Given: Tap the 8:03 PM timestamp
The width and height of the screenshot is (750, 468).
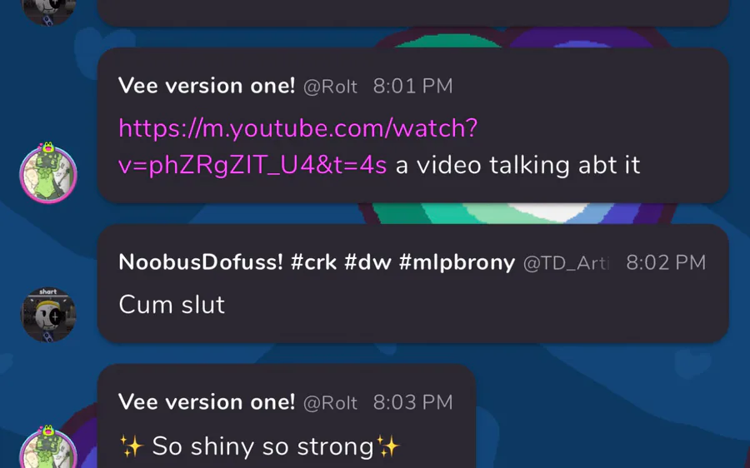Looking at the screenshot, I should click(x=412, y=402).
